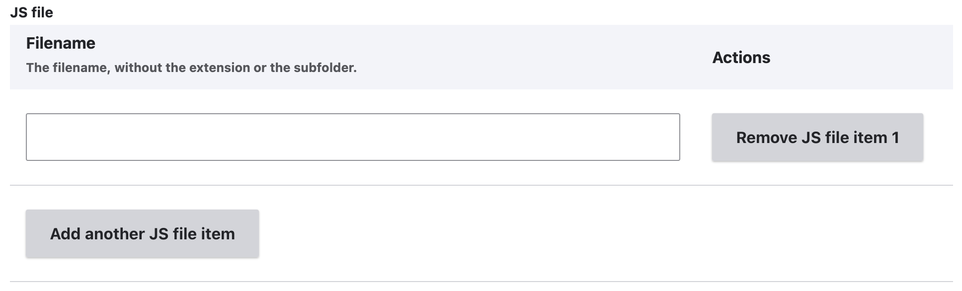Click the JS file section label
Viewport: 962px width, 291px height.
tap(31, 12)
